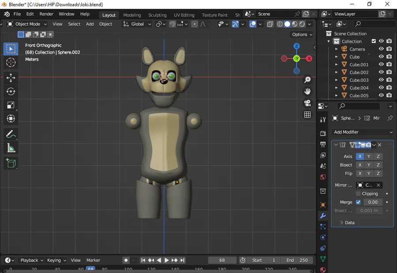This screenshot has width=397, height=273.
Task: Expand the Cube.002 tree item
Action: [x=337, y=72]
